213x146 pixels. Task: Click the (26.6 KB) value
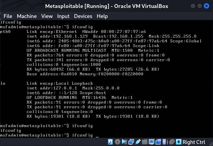pos(148,69)
